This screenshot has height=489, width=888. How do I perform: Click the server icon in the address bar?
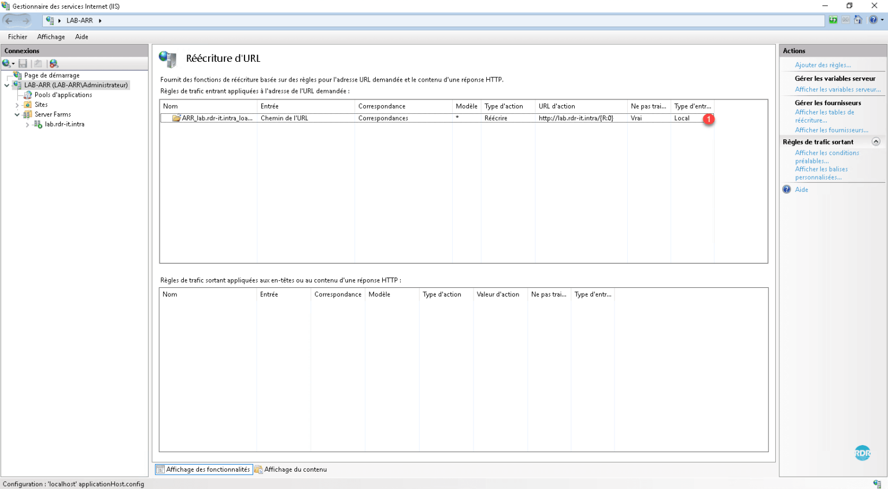(50, 20)
